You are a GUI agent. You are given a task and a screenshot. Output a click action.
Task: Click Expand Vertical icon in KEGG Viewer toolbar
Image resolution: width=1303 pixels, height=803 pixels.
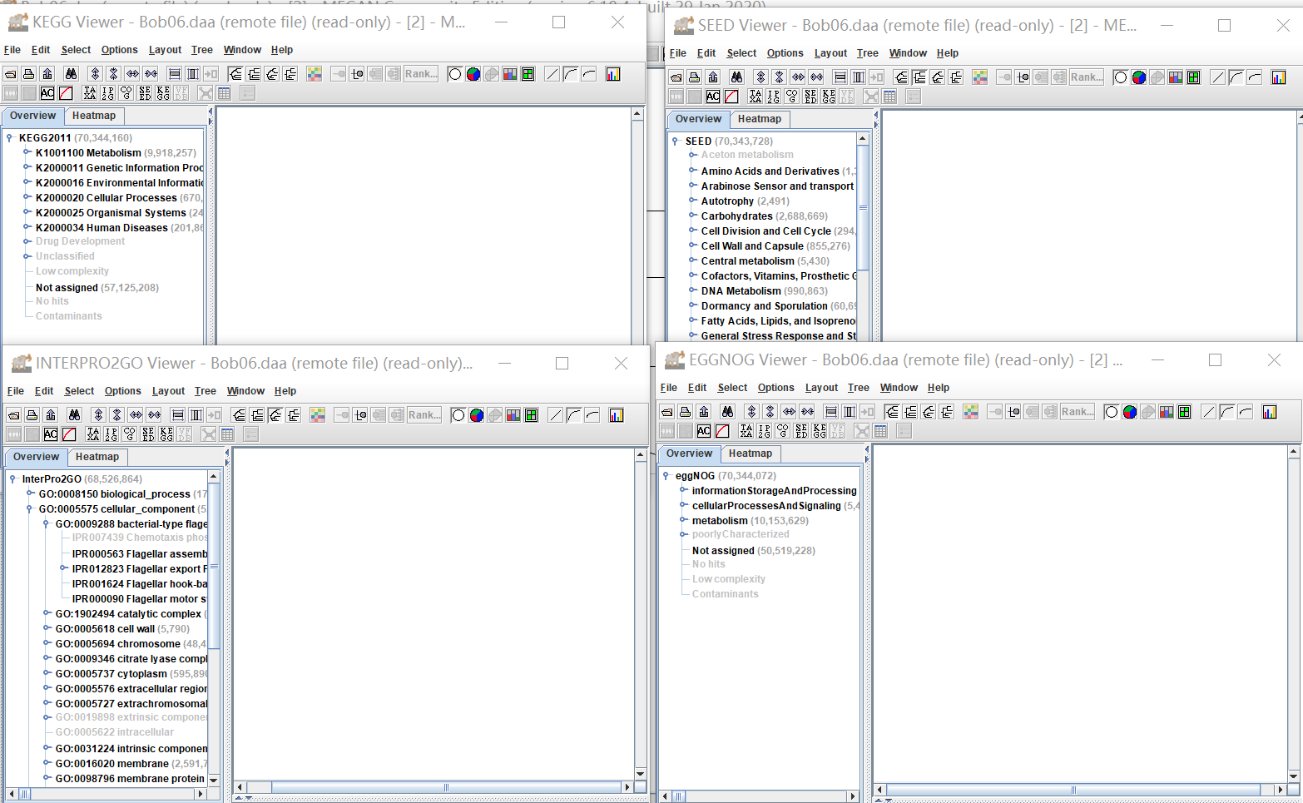click(96, 74)
